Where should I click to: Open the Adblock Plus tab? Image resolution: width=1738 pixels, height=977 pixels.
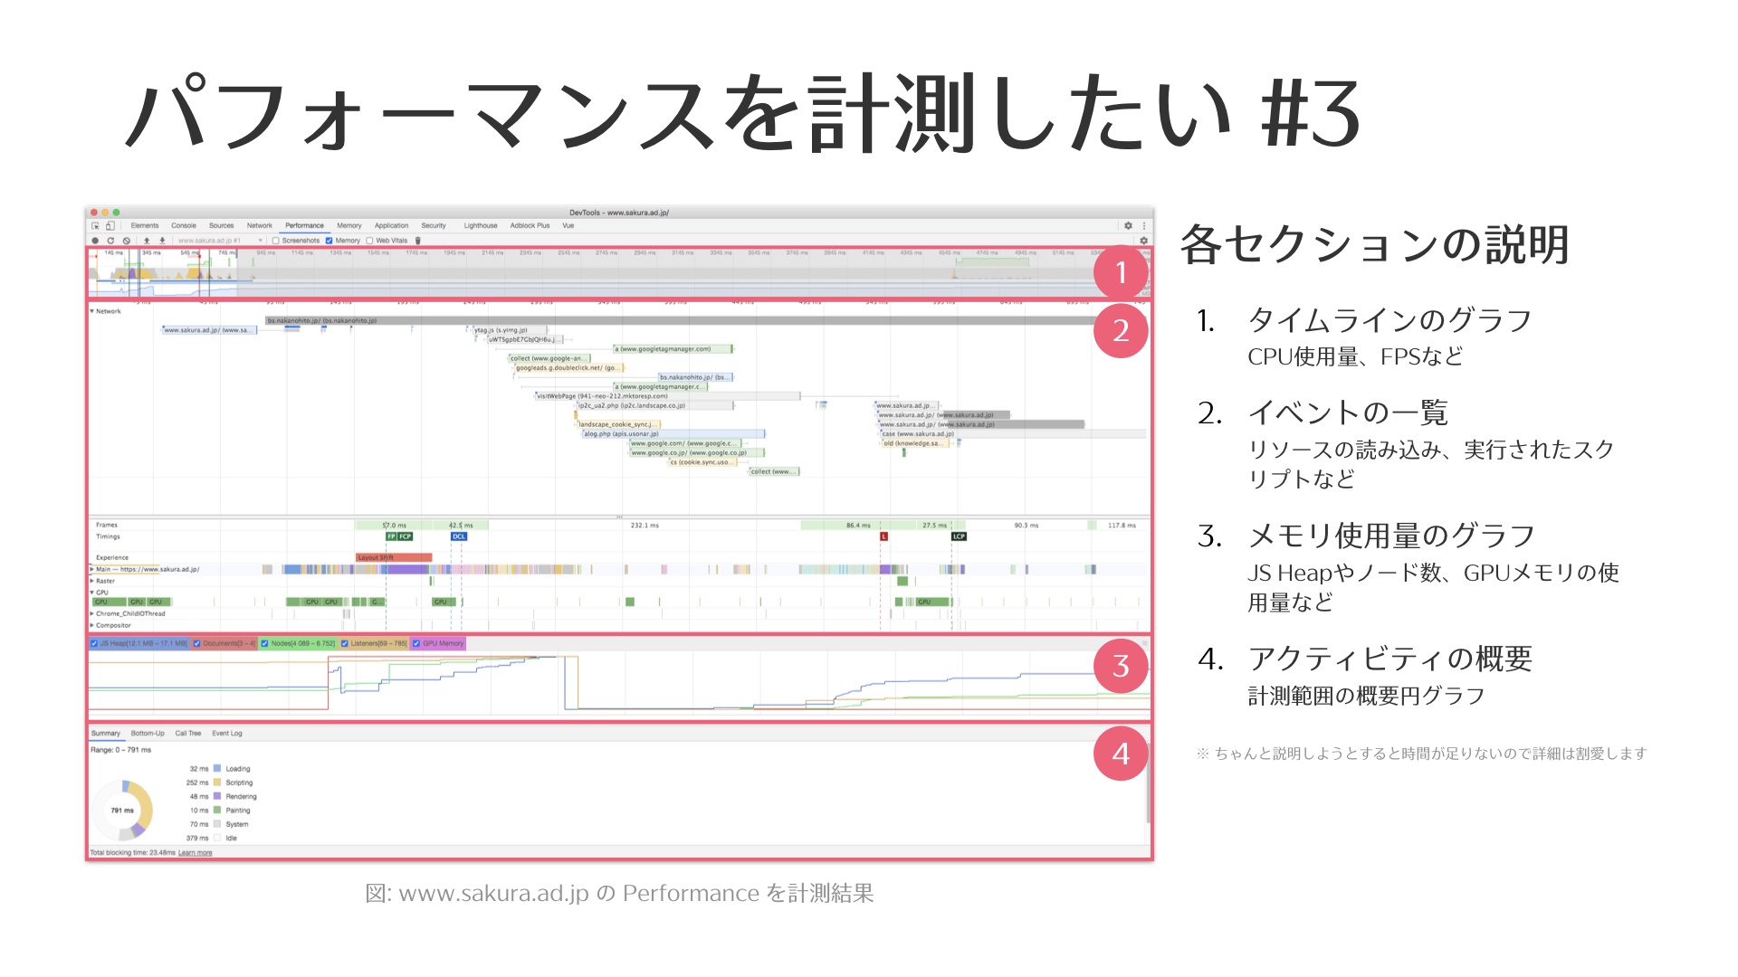coord(530,226)
